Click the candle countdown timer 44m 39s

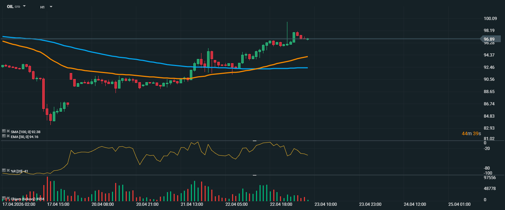(x=472, y=134)
